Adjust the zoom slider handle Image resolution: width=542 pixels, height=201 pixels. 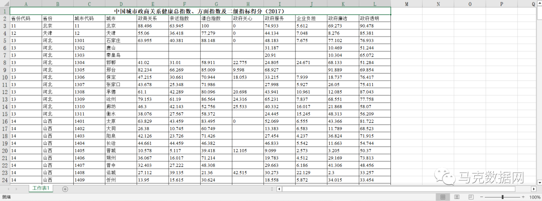click(x=502, y=197)
